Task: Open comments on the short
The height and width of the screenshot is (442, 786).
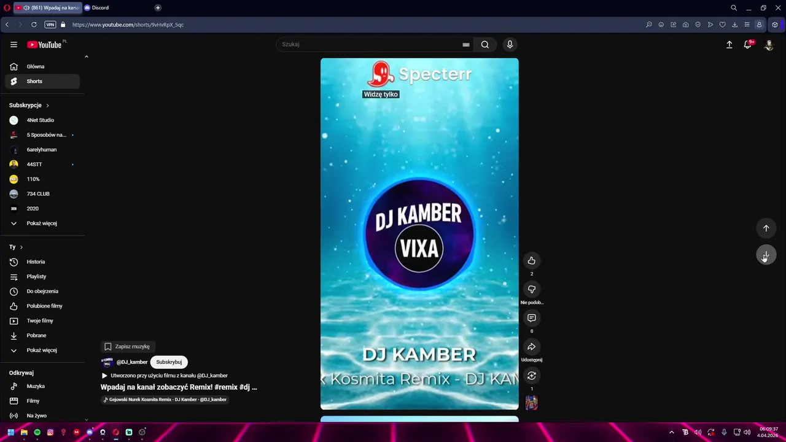Action: (x=532, y=318)
